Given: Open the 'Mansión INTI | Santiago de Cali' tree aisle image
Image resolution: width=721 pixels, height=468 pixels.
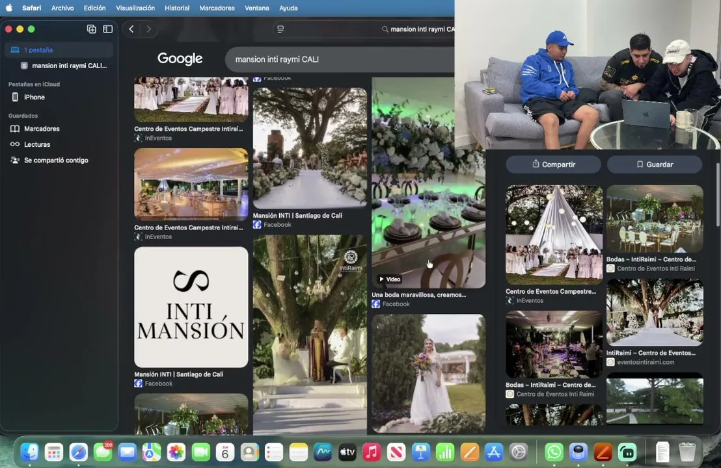Looking at the screenshot, I should pos(310,148).
